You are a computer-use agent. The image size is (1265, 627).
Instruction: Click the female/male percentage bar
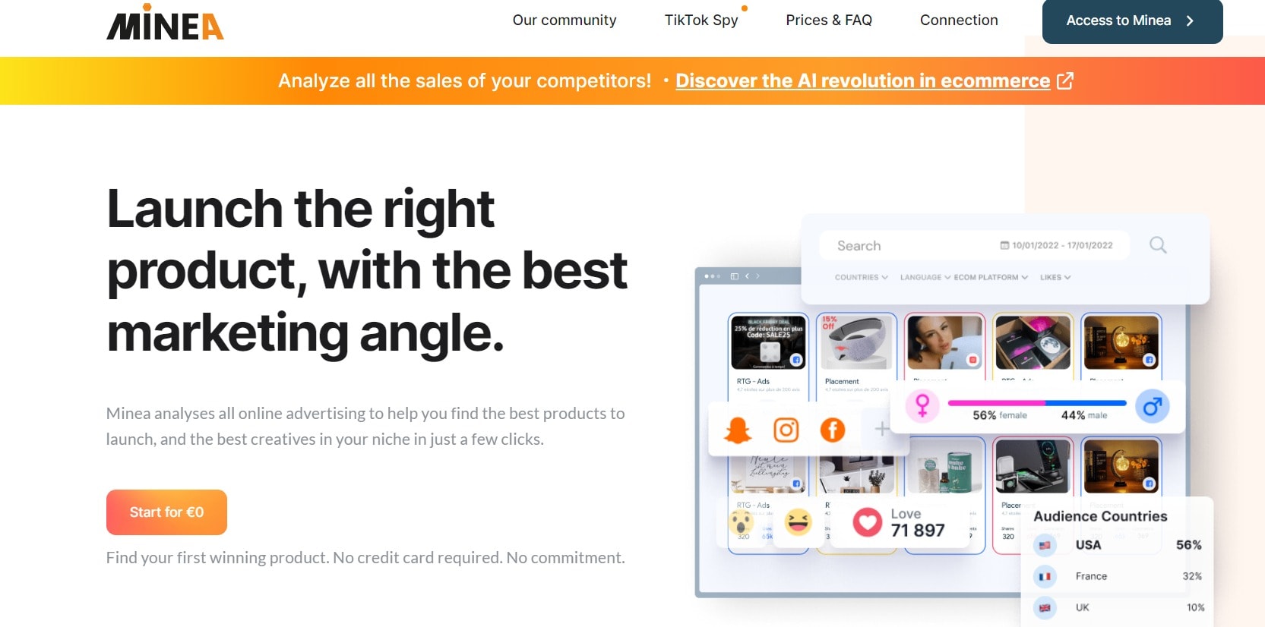click(1037, 403)
